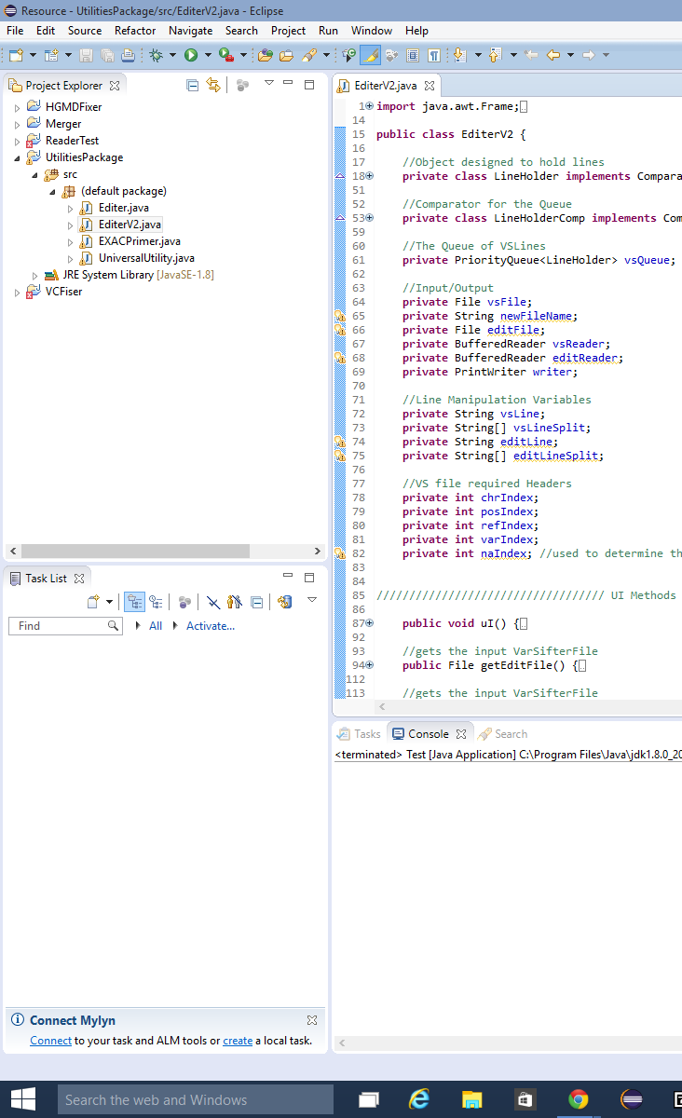Click the green Run button icon

191,55
